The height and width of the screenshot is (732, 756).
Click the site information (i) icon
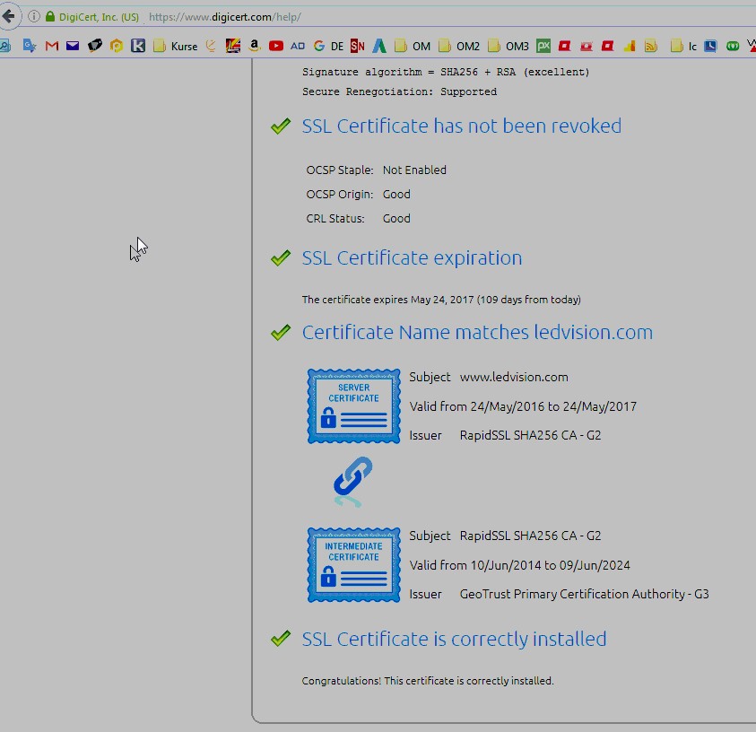[33, 17]
